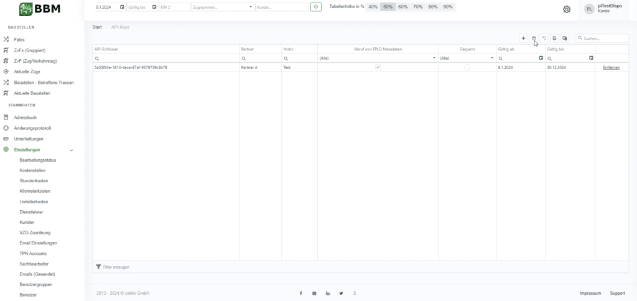The image size is (637, 301).
Task: Open the calendar picker in Gültig ab filter
Action: pos(542,58)
